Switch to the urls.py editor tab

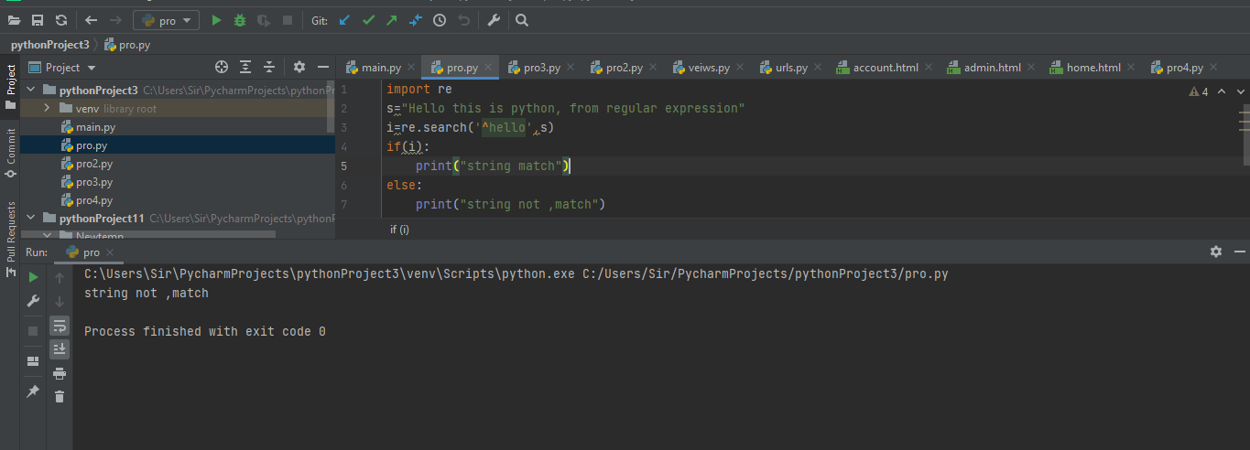tap(791, 68)
